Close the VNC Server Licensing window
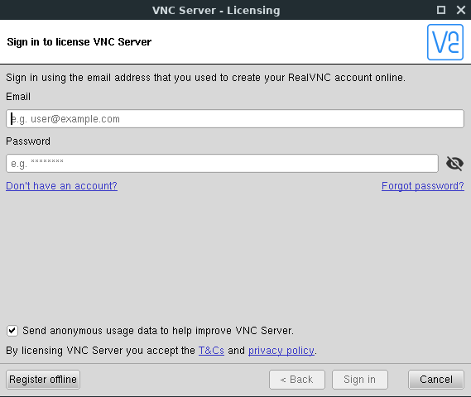This screenshot has height=397, width=471. coord(461,10)
